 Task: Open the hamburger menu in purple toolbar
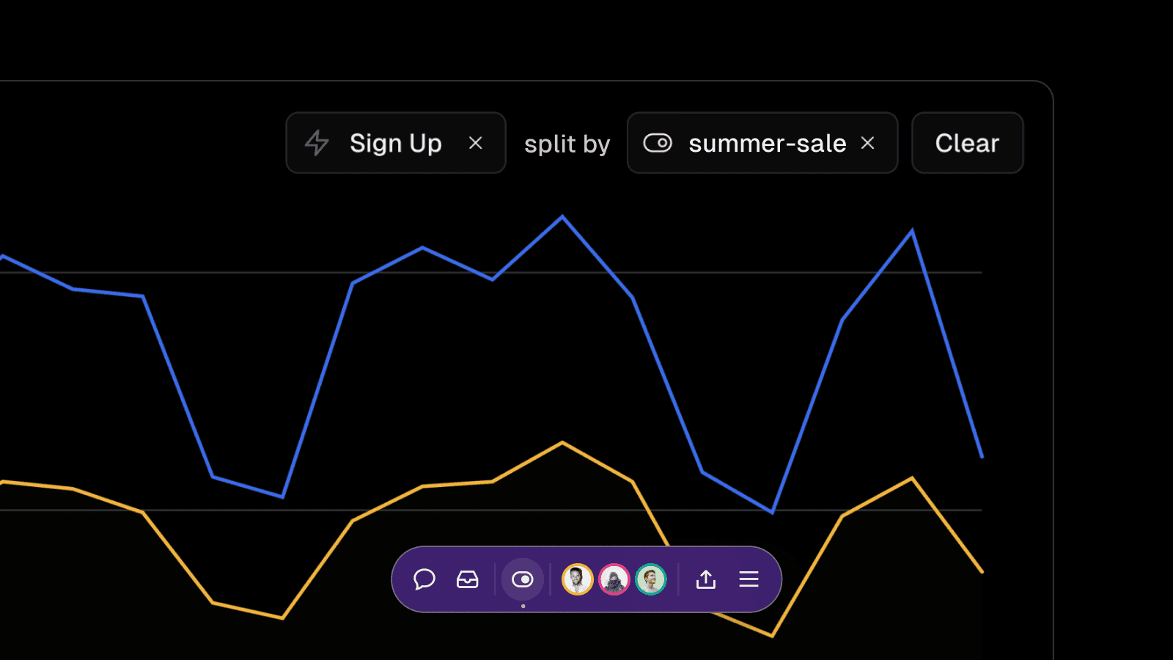point(749,579)
